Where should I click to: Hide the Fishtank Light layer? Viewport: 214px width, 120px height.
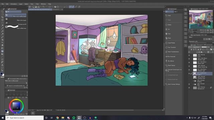coord(189,70)
